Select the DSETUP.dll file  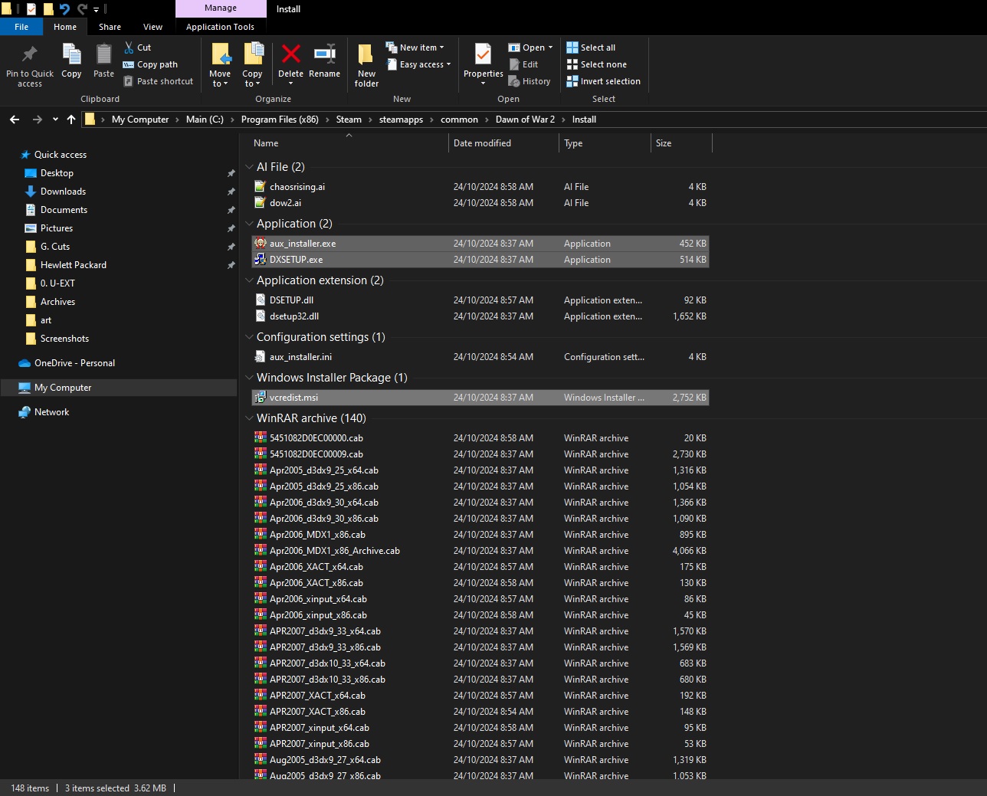coord(480,300)
